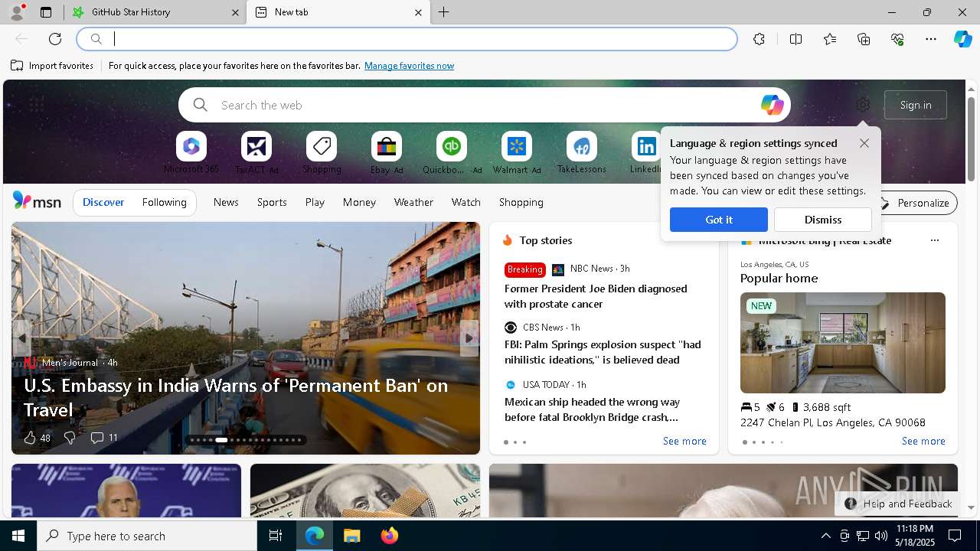Click See more under Top stories
This screenshot has width=980, height=551.
pos(684,441)
